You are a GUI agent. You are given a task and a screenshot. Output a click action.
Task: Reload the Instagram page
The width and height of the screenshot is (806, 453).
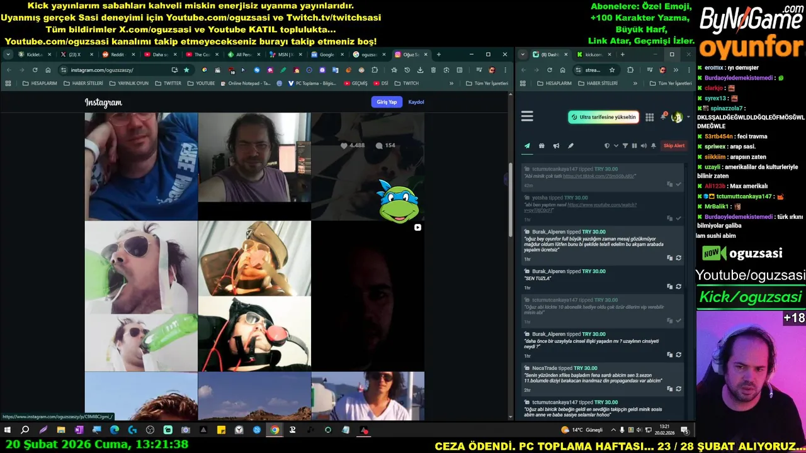point(35,70)
